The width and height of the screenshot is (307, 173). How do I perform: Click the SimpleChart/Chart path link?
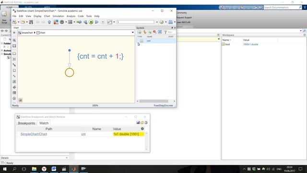tap(34, 134)
